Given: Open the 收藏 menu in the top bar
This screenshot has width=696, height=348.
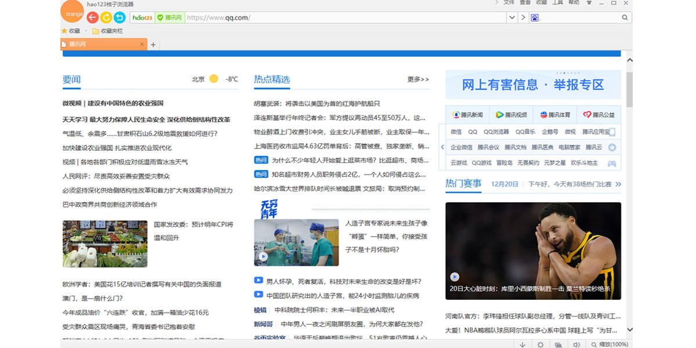Looking at the screenshot, I should coord(542,3).
